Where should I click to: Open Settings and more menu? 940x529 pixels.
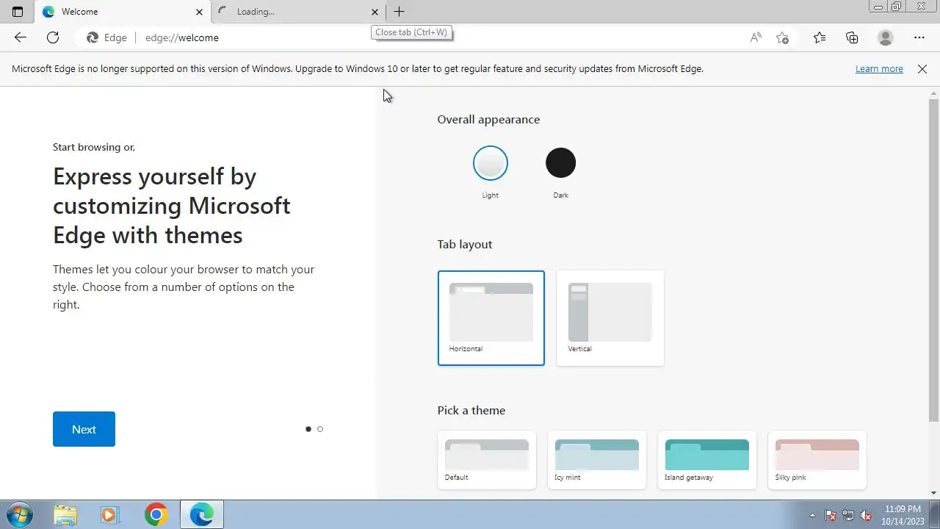pyautogui.click(x=919, y=37)
